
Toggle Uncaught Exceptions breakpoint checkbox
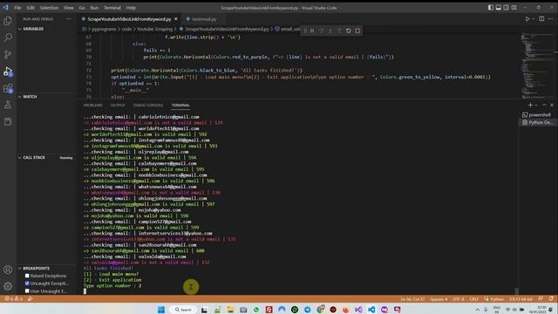(x=27, y=283)
